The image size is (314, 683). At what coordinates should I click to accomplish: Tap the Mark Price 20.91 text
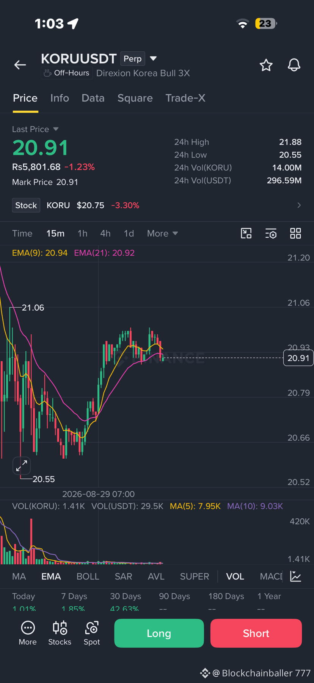45,182
